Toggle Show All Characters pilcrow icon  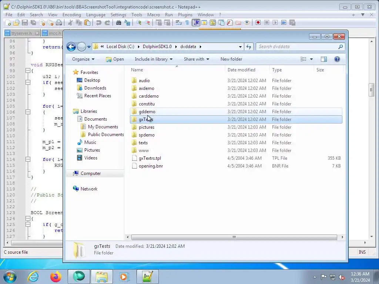point(187,23)
